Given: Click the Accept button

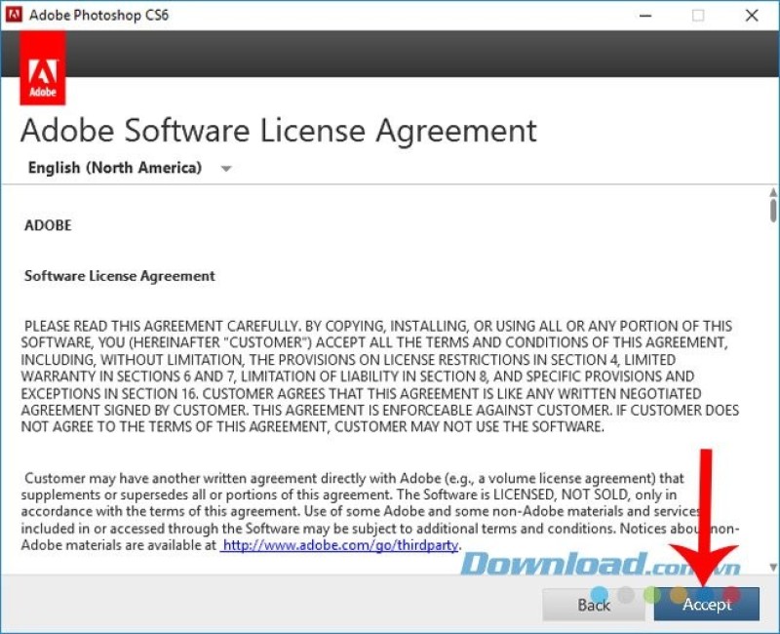Looking at the screenshot, I should [x=706, y=604].
